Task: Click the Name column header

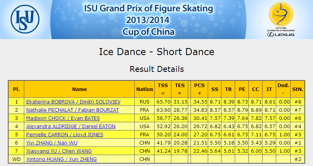Action: coord(79,89)
